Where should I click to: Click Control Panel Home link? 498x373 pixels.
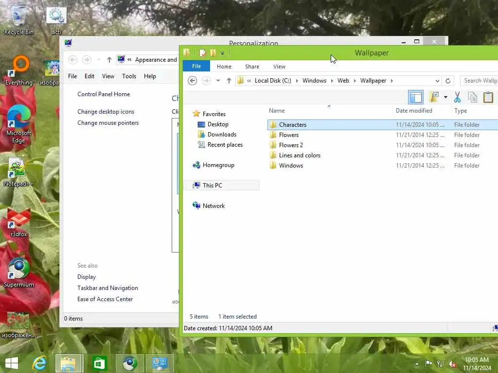pyautogui.click(x=104, y=94)
